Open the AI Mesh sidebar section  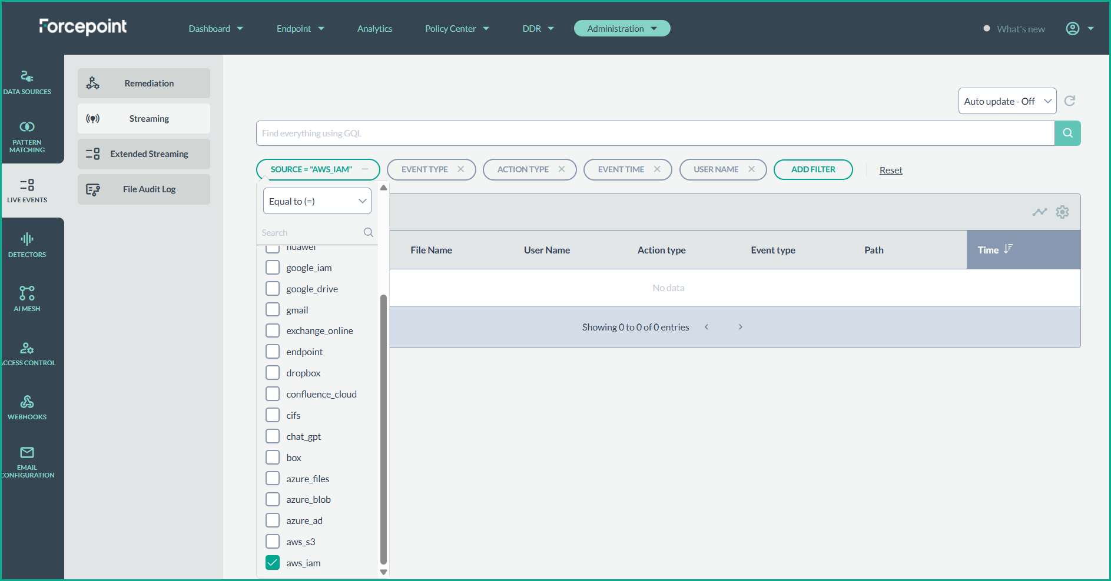click(27, 299)
